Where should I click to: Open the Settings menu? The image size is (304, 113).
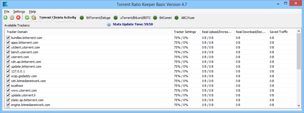coord(19,12)
